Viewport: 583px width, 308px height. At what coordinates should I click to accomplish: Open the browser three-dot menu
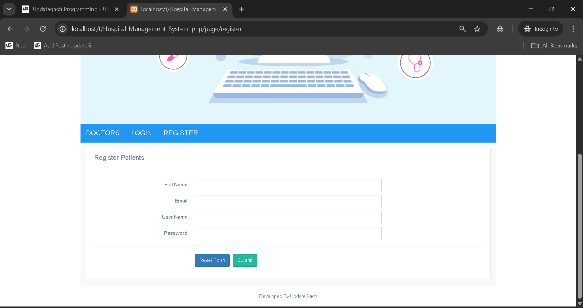tap(573, 29)
